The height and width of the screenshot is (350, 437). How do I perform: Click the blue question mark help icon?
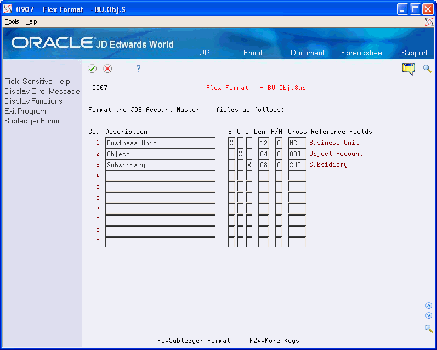[x=138, y=69]
